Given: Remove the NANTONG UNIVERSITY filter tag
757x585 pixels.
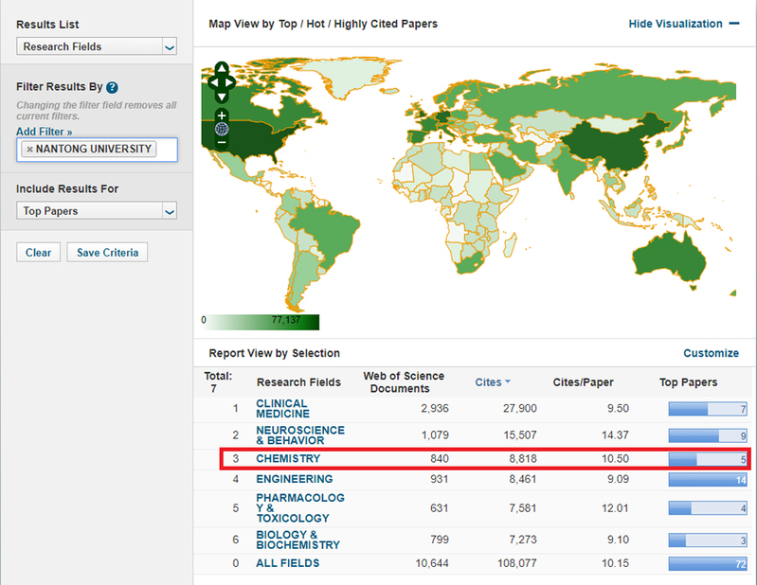Looking at the screenshot, I should (29, 150).
